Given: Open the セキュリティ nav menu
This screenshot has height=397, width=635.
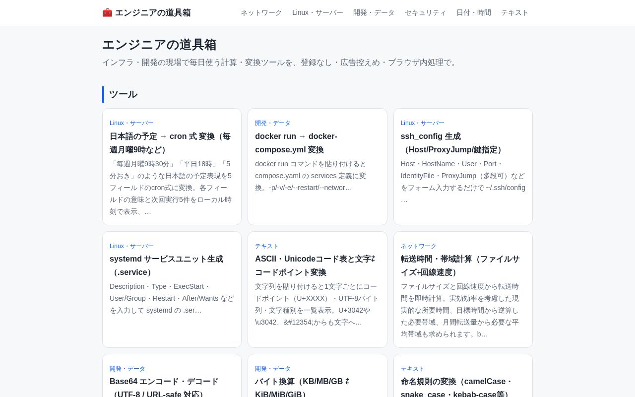Looking at the screenshot, I should click(426, 13).
